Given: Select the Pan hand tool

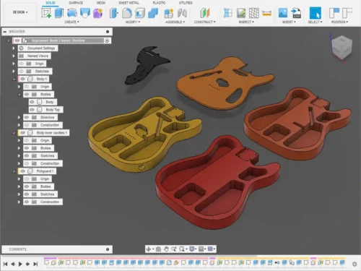Looking at the screenshot, I should point(166,249).
